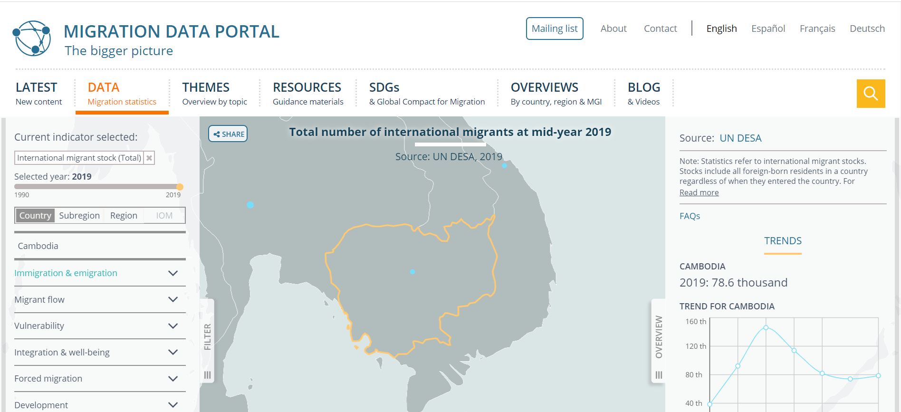Remove the International migrant stock indicator
The height and width of the screenshot is (412, 901).
coord(149,158)
